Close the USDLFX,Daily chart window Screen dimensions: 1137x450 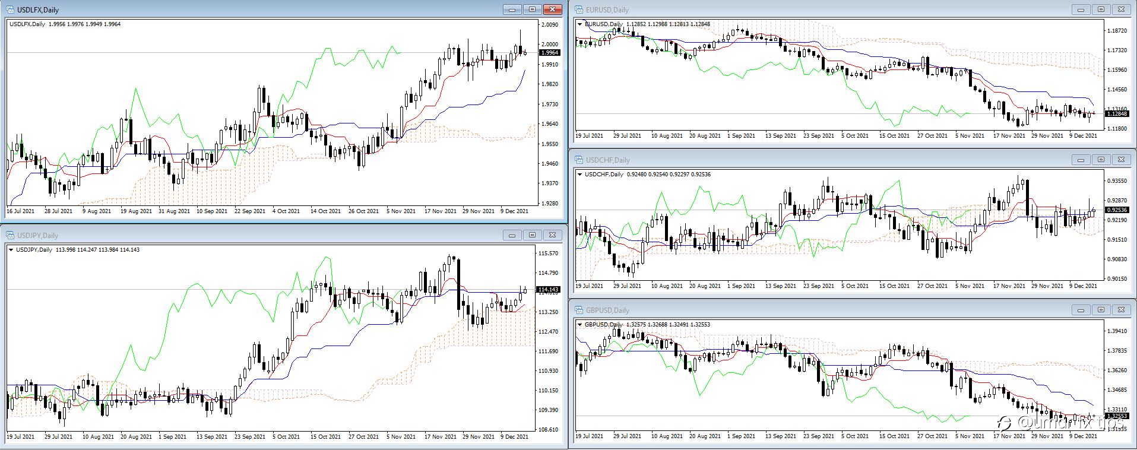[x=552, y=9]
